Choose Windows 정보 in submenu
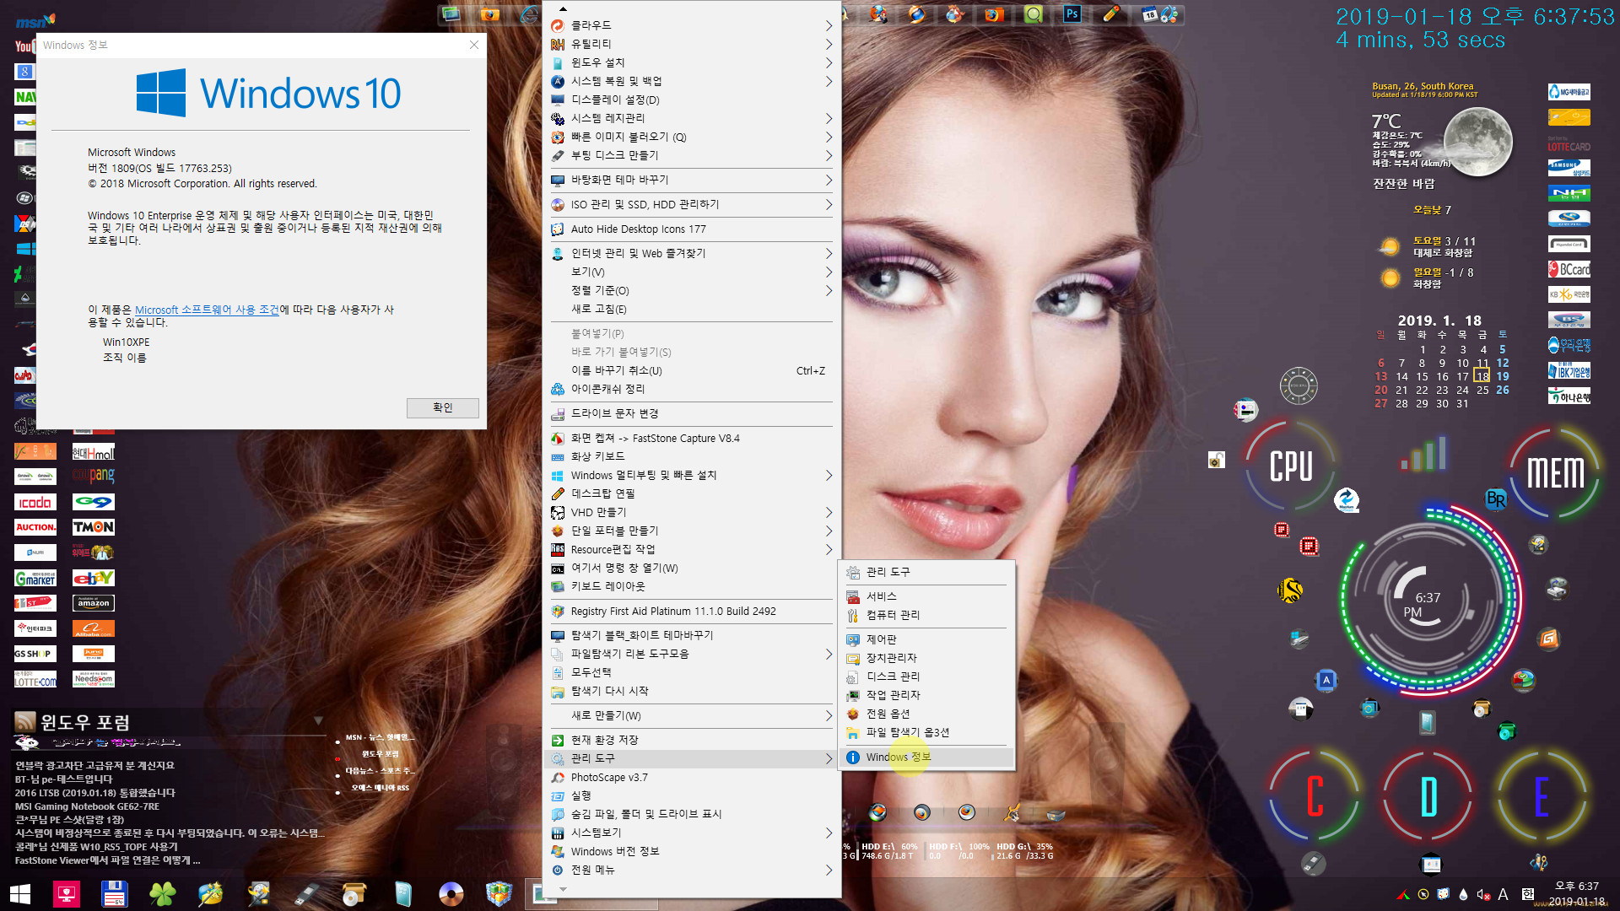Image resolution: width=1620 pixels, height=911 pixels. pos(926,757)
